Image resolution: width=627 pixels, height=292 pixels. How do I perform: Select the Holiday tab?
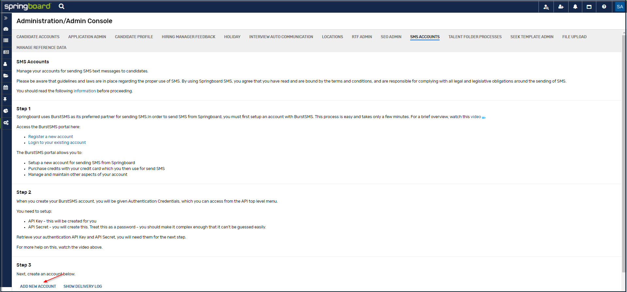pyautogui.click(x=232, y=37)
